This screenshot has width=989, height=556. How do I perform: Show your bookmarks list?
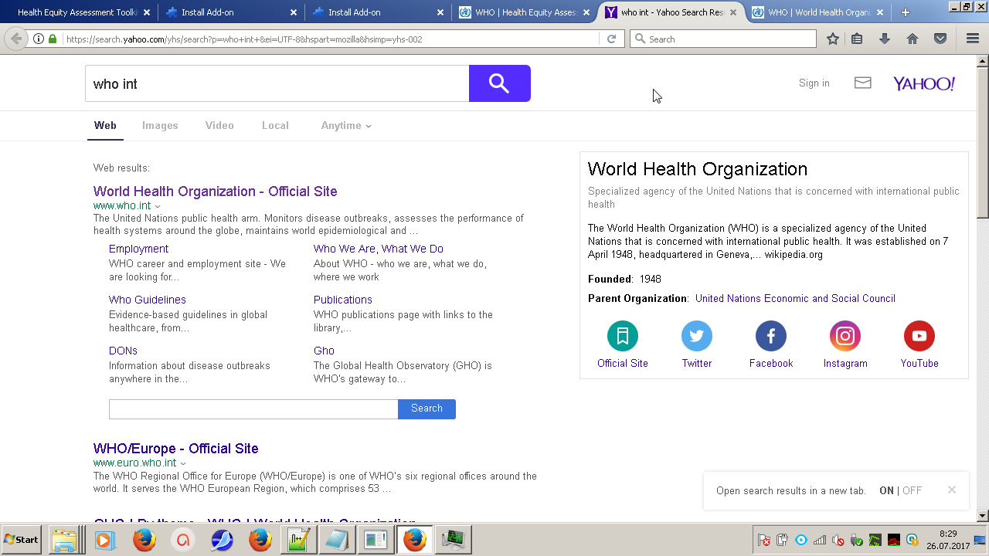(x=857, y=39)
